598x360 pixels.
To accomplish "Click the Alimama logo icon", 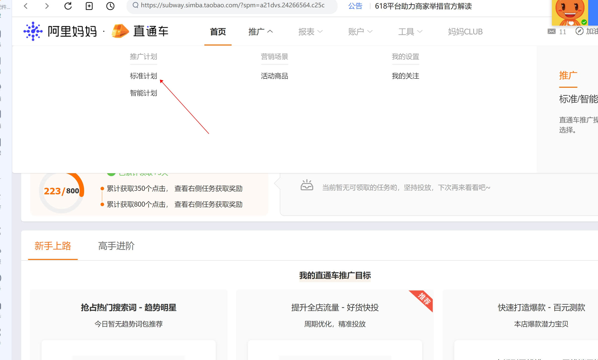I will coord(33,31).
